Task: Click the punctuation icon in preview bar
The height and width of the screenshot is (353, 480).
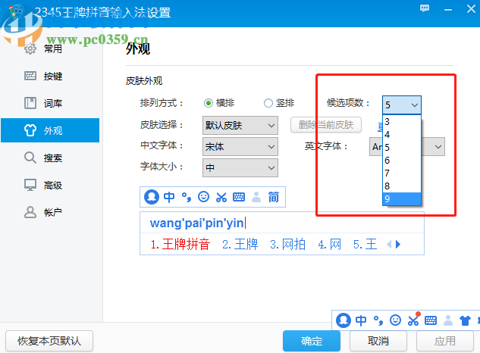Action: [x=187, y=197]
